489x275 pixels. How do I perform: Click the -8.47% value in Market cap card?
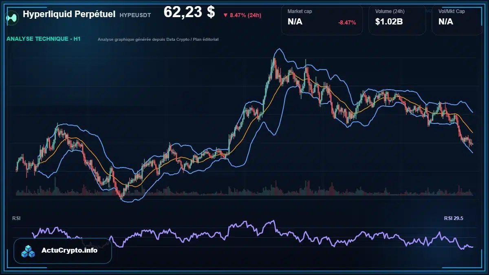click(347, 22)
